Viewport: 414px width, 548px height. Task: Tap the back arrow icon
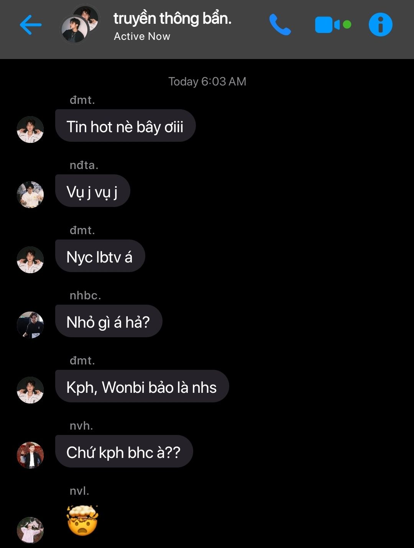click(x=30, y=25)
